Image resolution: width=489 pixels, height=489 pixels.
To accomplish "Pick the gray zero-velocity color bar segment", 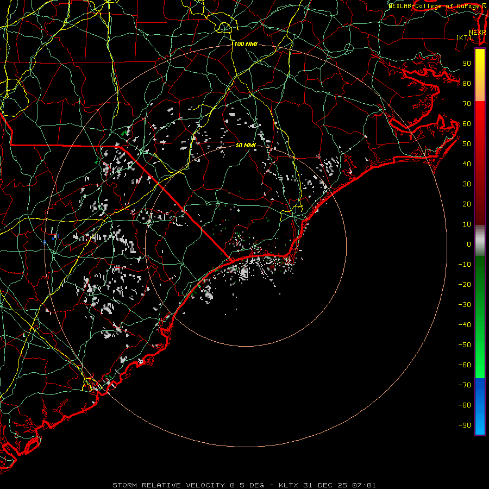I will (x=480, y=241).
